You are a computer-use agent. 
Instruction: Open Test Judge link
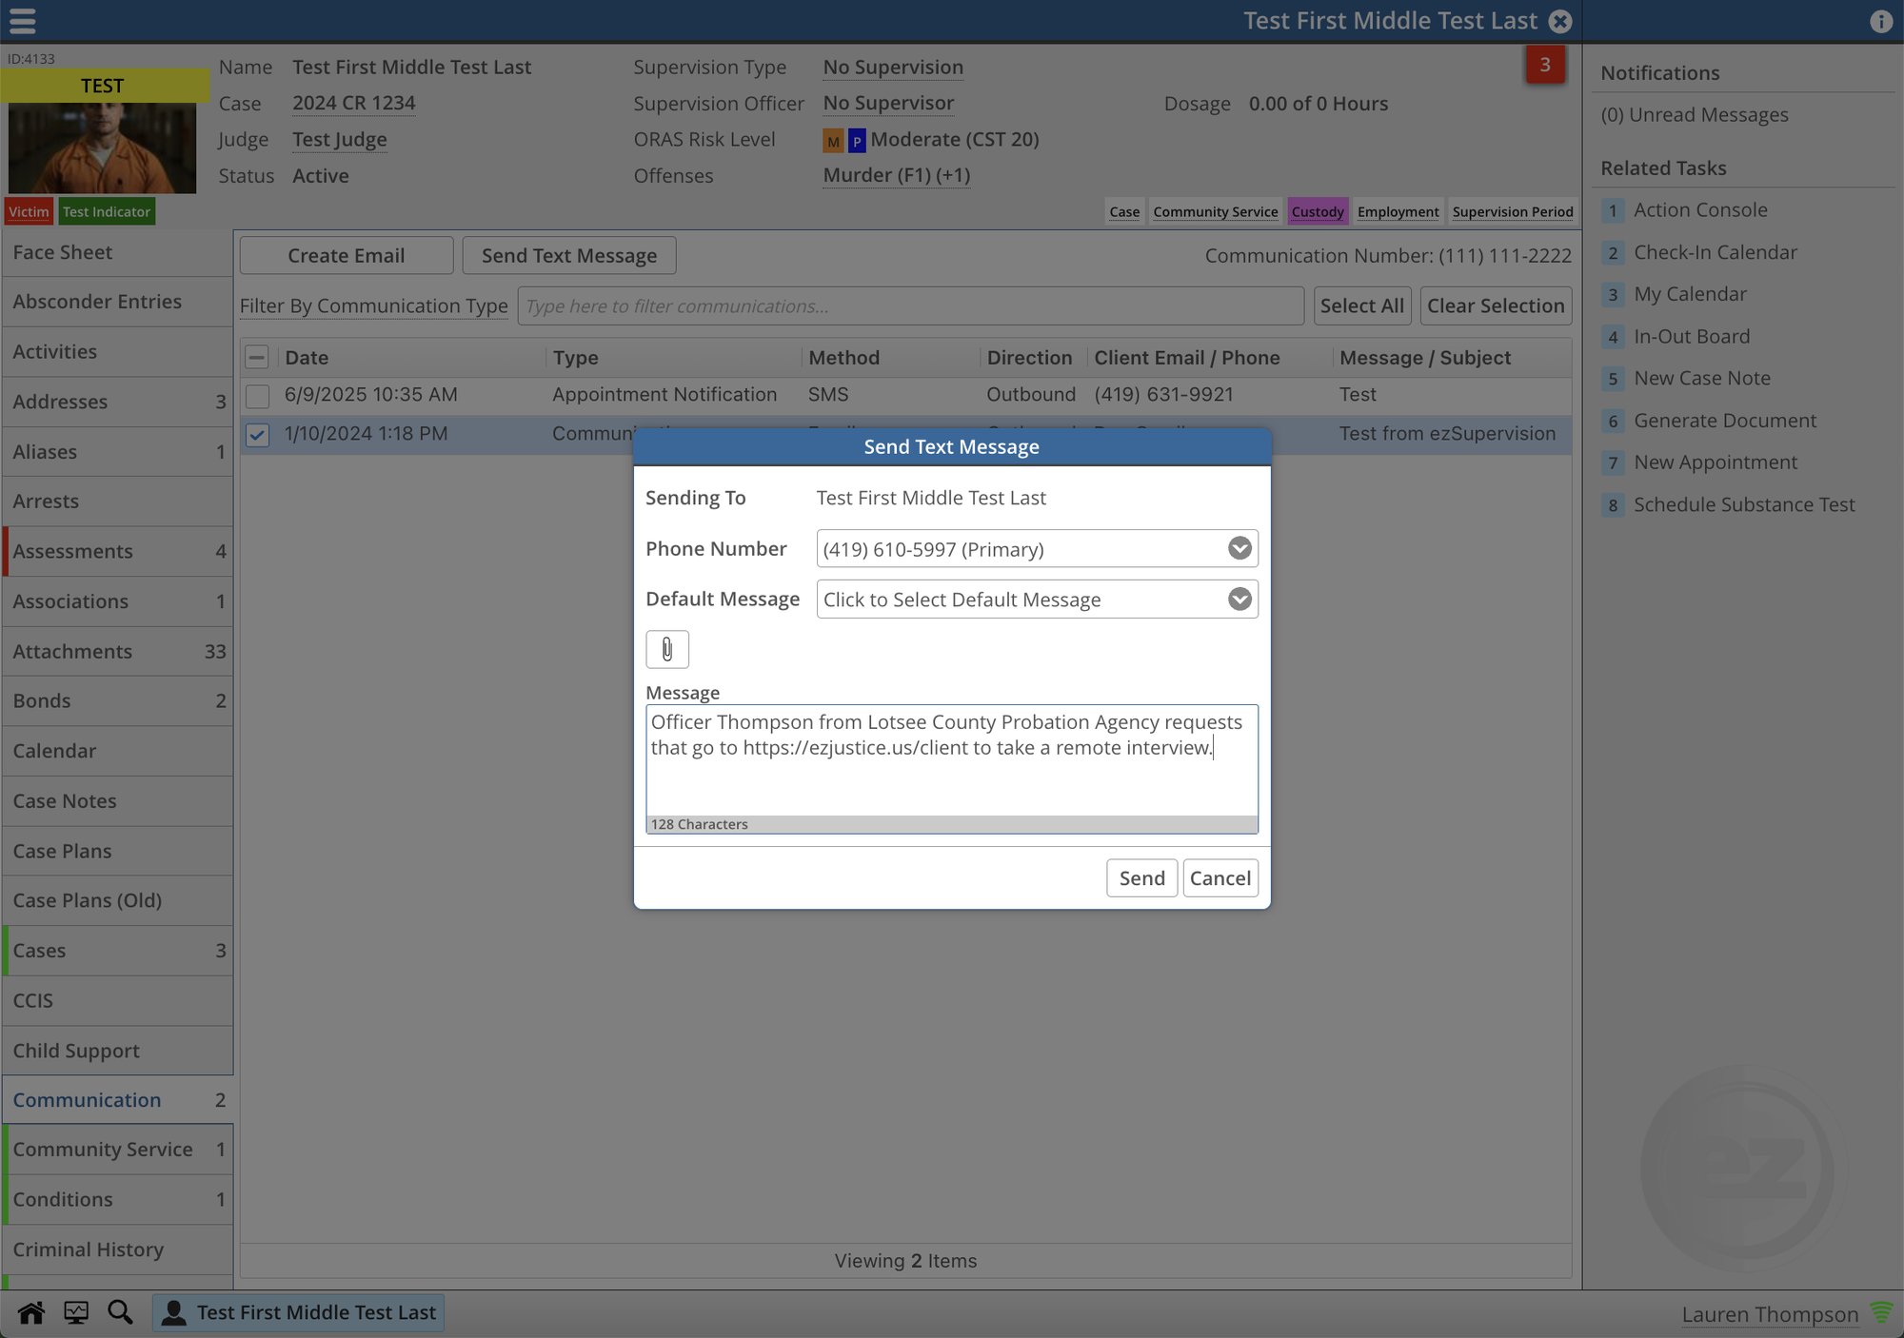339,139
